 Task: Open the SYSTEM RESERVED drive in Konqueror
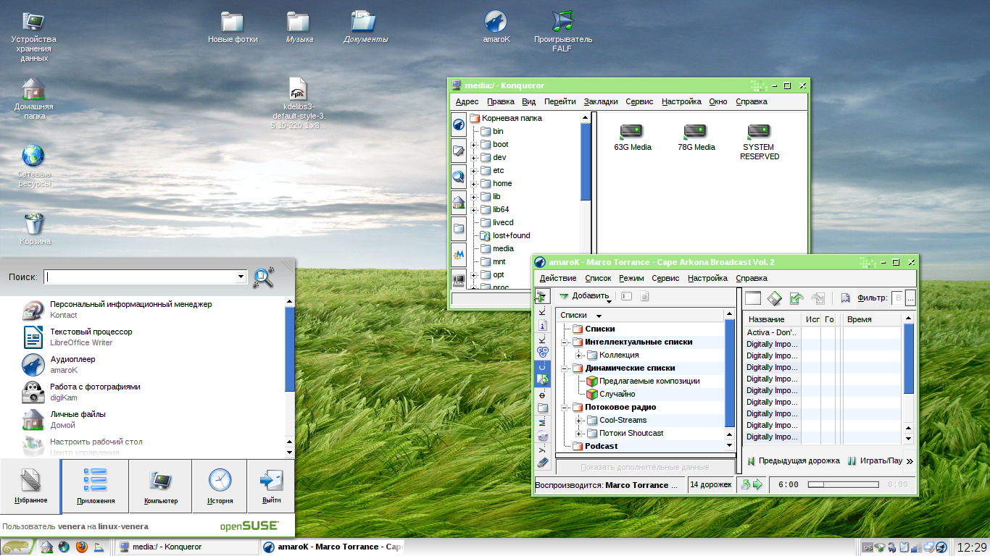pyautogui.click(x=759, y=141)
